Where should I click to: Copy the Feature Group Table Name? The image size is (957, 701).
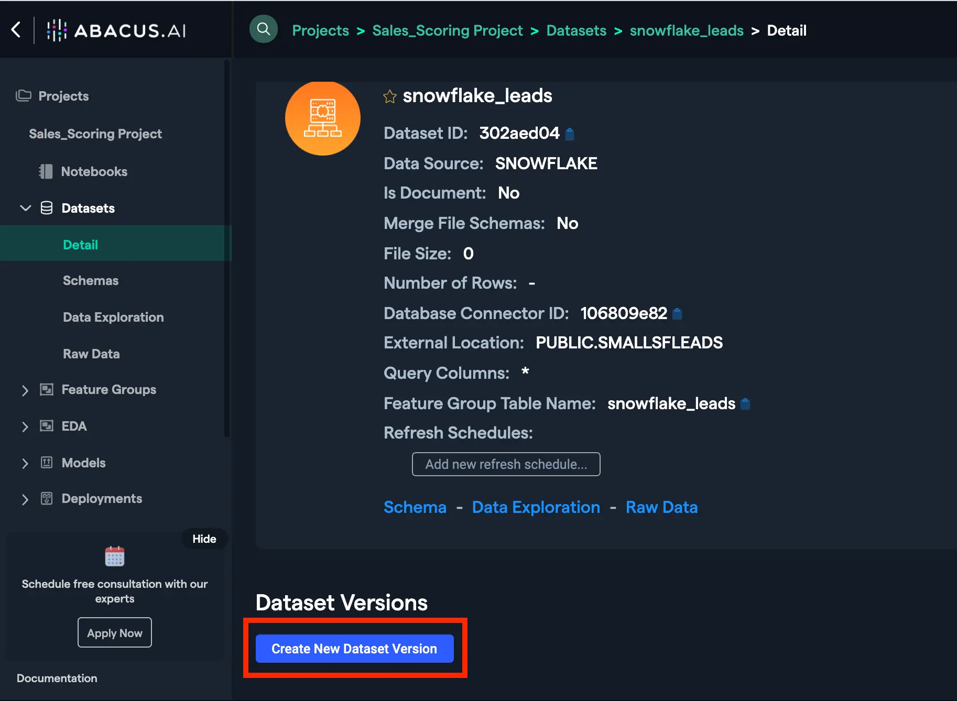tap(745, 404)
